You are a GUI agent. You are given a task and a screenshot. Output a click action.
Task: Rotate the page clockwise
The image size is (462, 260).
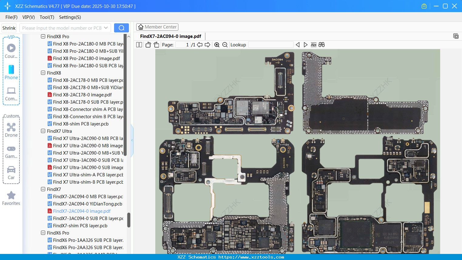tap(157, 45)
